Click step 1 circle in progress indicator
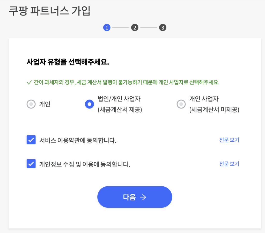 pyautogui.click(x=107, y=27)
